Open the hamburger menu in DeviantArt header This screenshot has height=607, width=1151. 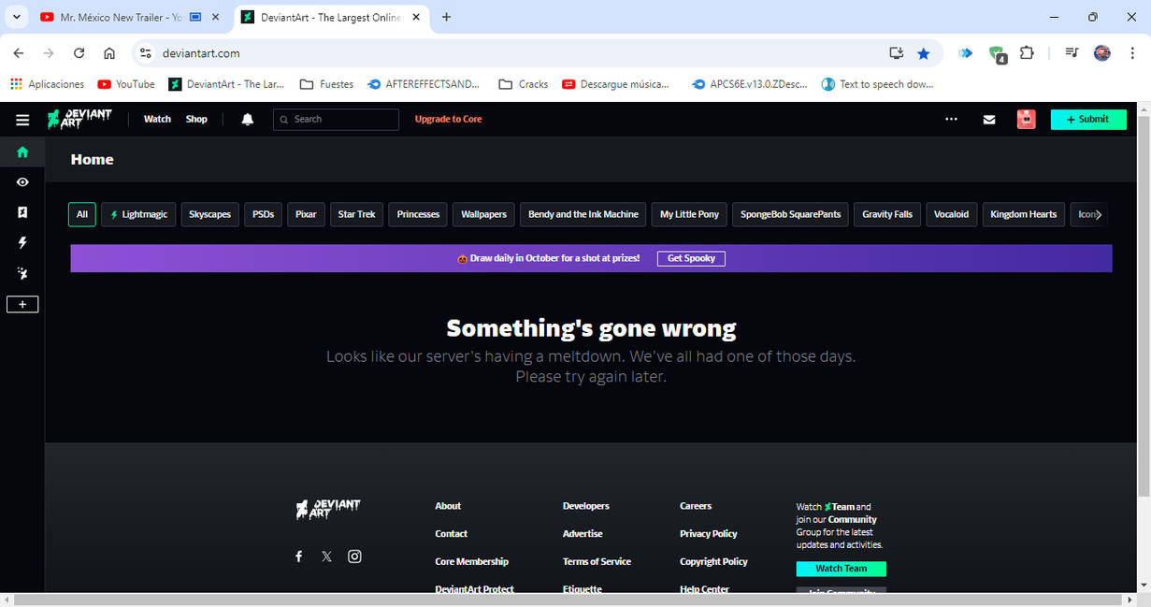point(22,120)
